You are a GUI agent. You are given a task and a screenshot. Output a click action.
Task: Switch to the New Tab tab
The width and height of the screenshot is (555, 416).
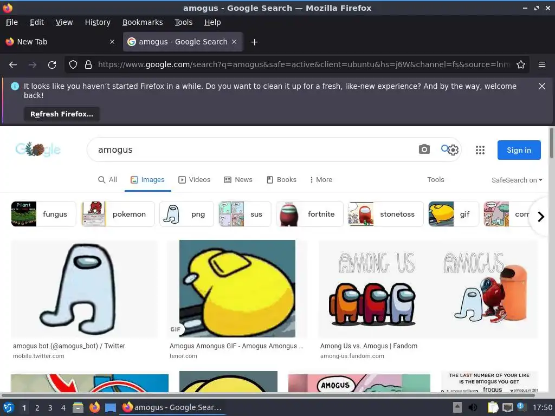pyautogui.click(x=60, y=42)
